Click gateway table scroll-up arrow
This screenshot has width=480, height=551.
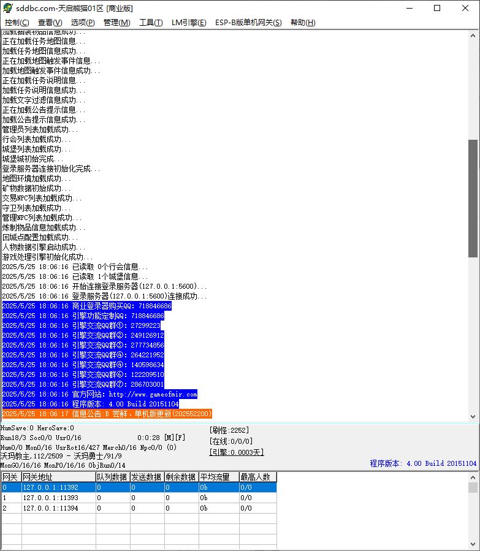[x=473, y=477]
